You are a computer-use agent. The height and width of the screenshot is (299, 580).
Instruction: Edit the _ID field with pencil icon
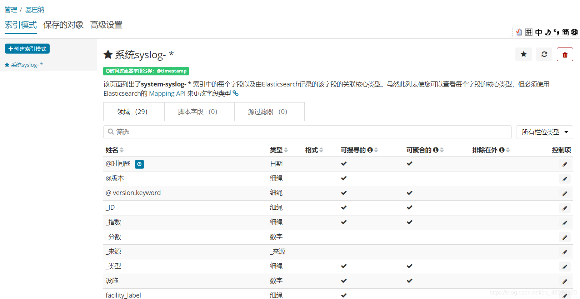coord(565,208)
